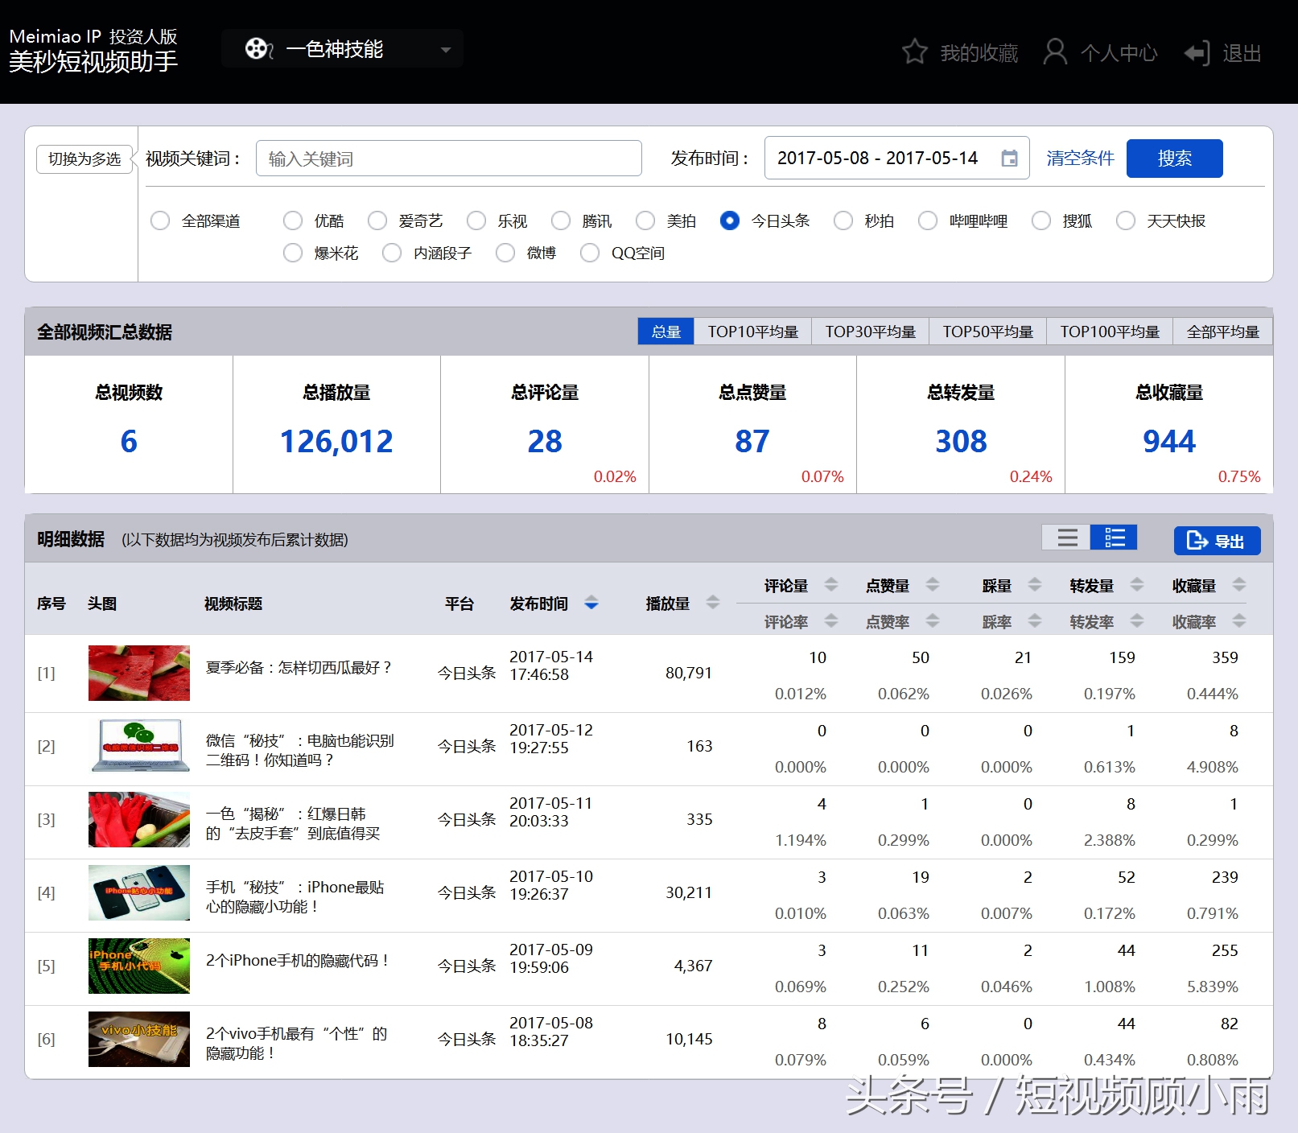Viewport: 1298px width, 1133px height.
Task: Open the calendar icon in date field
Action: pos(1009,159)
